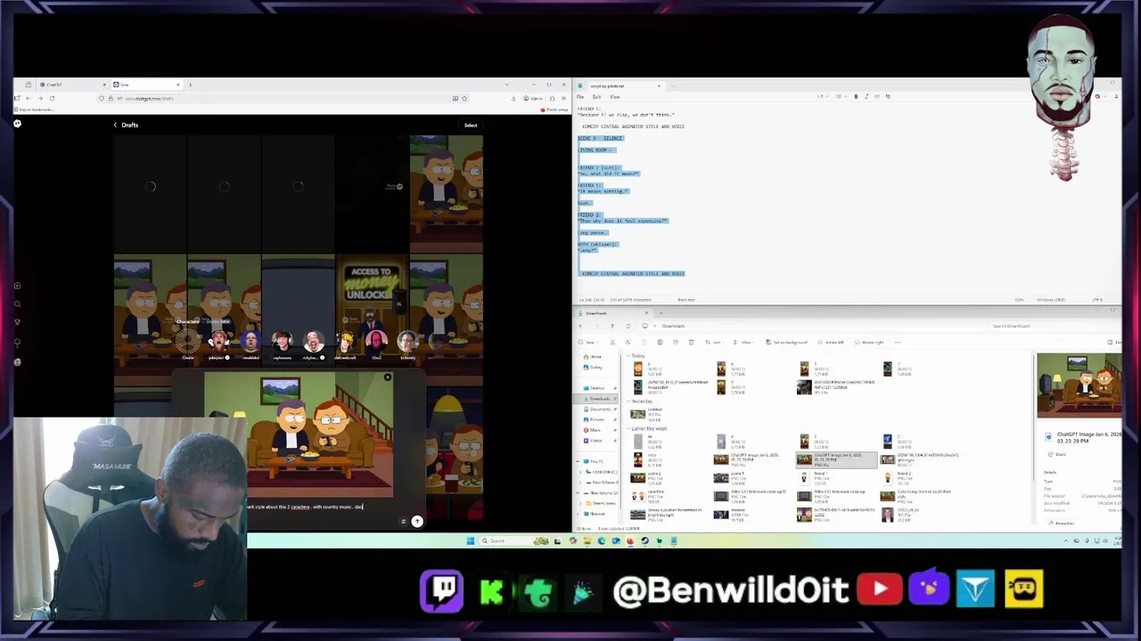Open Notepad list style dropdown
This screenshot has height=641, width=1141.
click(842, 96)
